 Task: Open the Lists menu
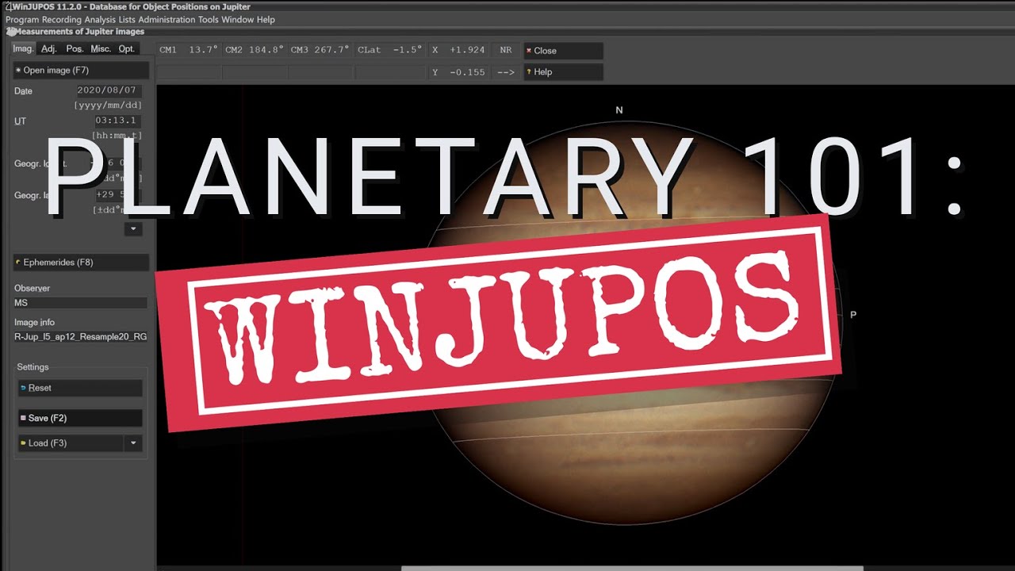[127, 20]
